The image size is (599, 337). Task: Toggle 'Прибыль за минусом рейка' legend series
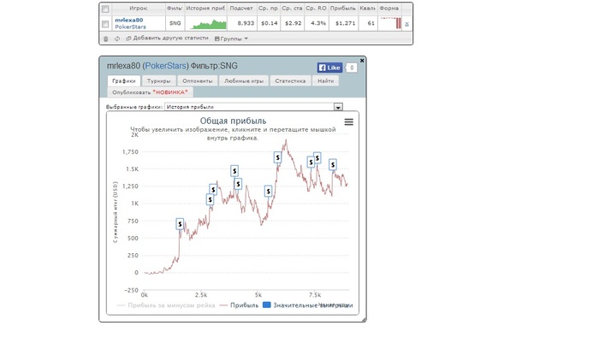166,305
